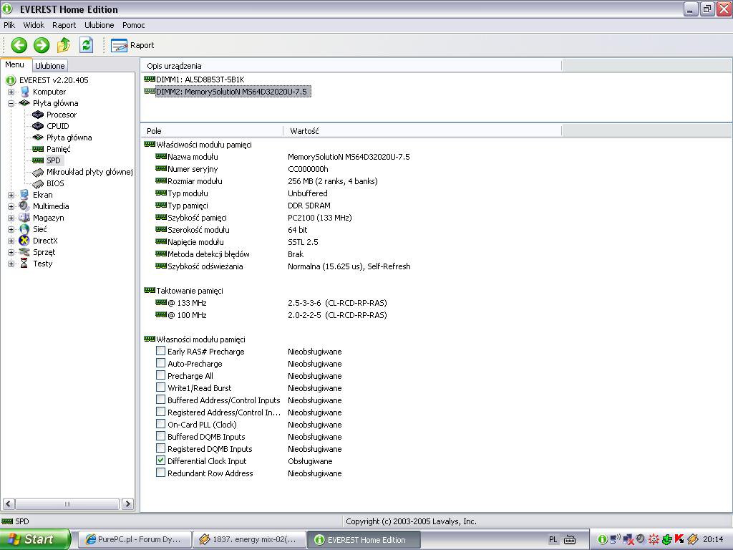Click right arrow of tree horizontal scrollbar
The height and width of the screenshot is (550, 733).
tap(127, 503)
